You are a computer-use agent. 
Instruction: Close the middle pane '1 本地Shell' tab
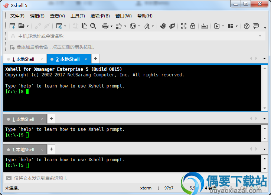point(42,119)
